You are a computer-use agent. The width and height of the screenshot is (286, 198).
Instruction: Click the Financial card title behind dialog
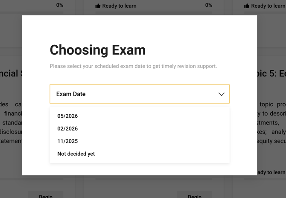tap(11, 73)
